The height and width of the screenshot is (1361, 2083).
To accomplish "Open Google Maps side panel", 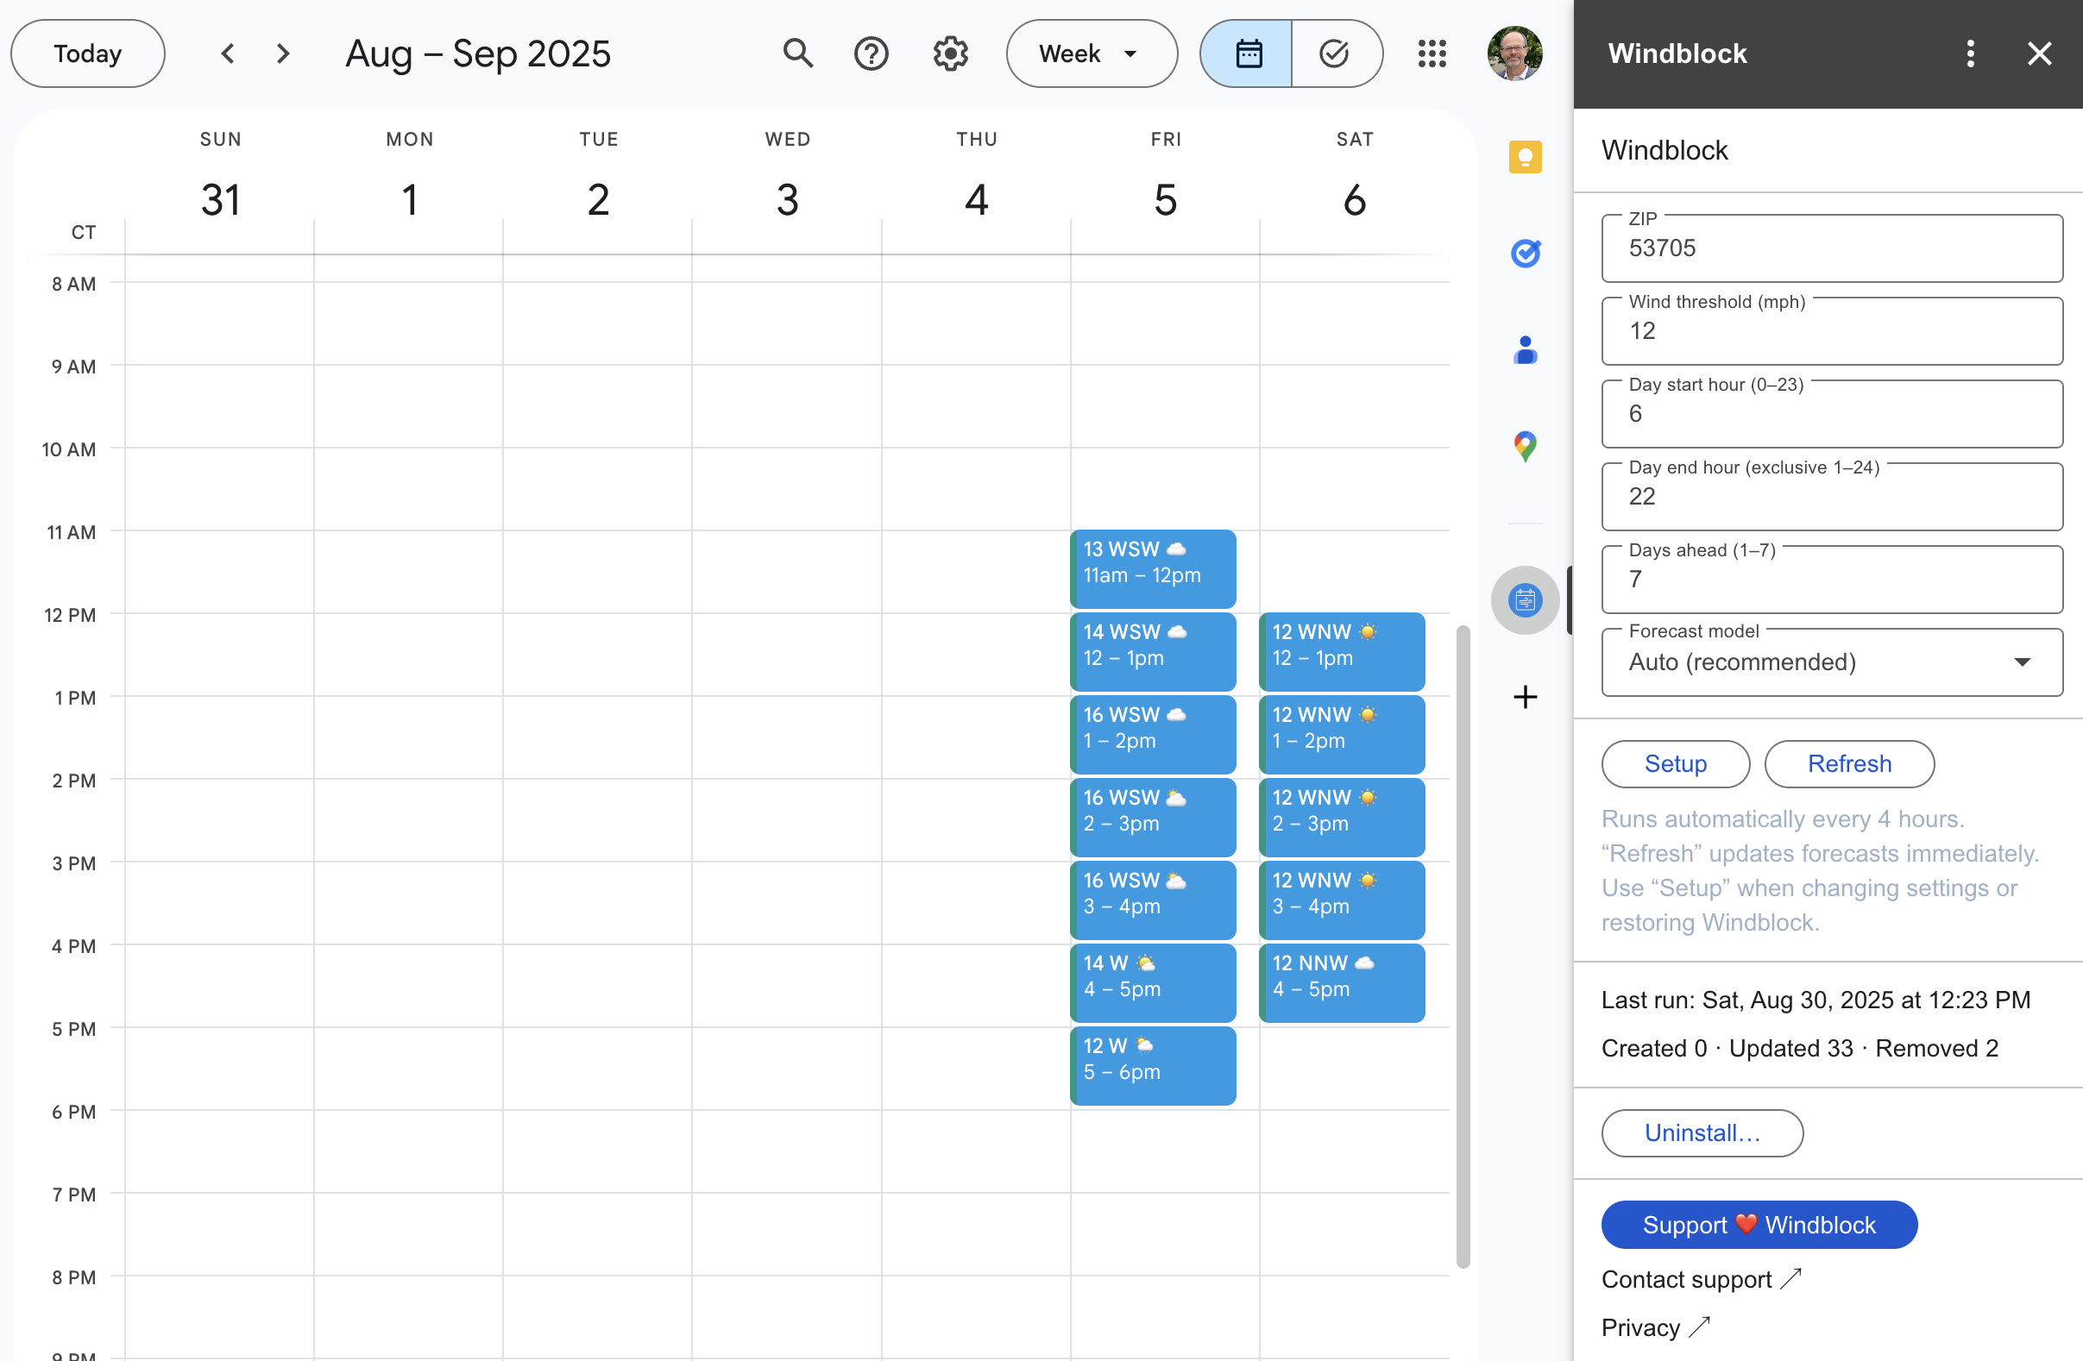I will (x=1525, y=446).
